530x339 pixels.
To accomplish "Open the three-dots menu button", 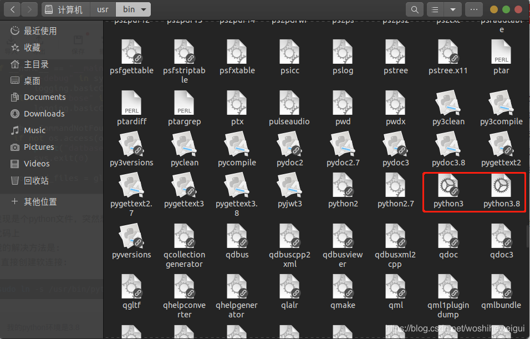I will [x=474, y=9].
